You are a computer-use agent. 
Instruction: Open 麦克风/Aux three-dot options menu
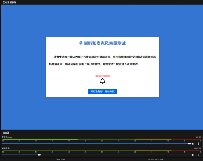(x=198, y=144)
